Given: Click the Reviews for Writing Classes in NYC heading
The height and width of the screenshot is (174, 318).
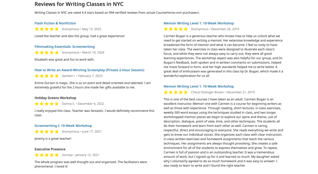Looking at the screenshot, I should (79, 4).
